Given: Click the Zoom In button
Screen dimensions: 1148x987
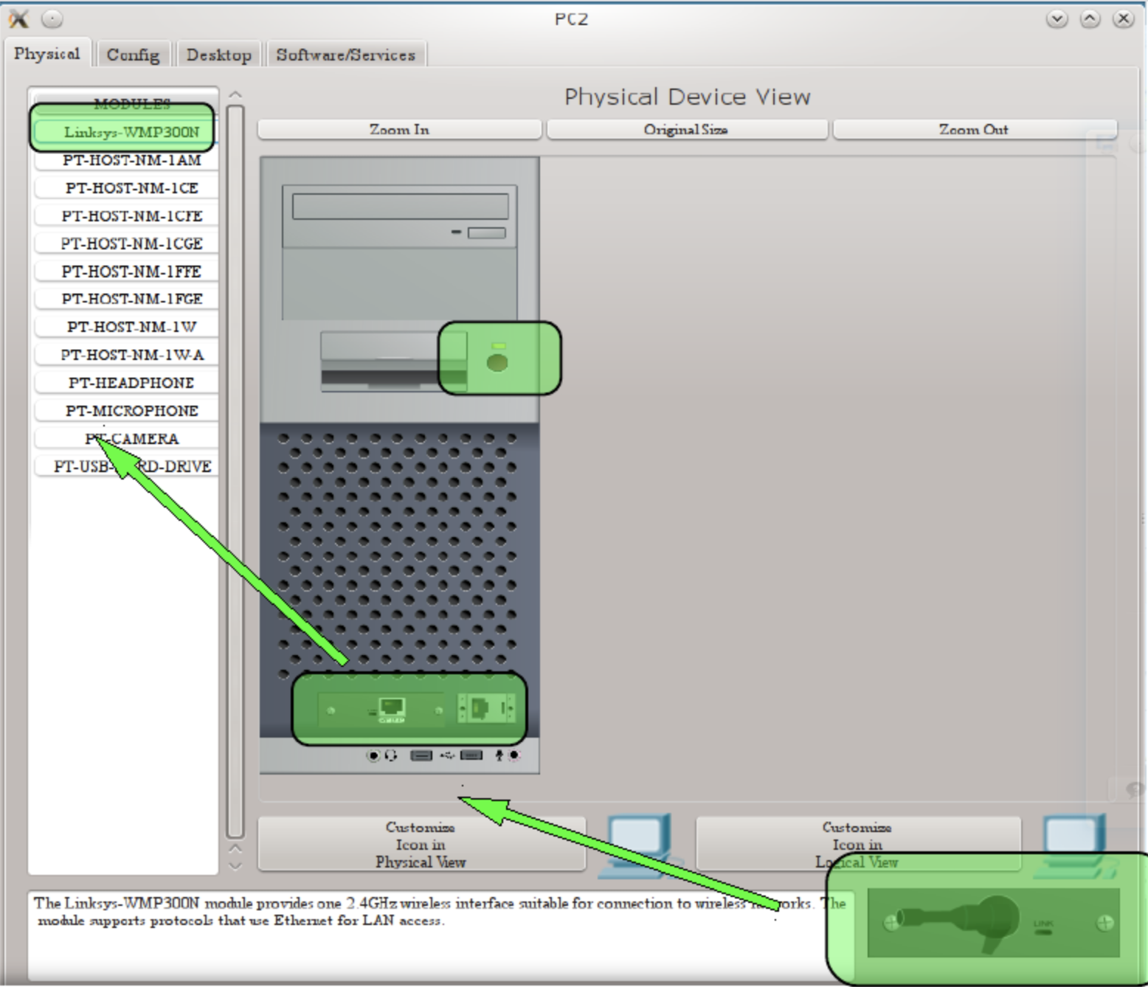Looking at the screenshot, I should pyautogui.click(x=399, y=130).
